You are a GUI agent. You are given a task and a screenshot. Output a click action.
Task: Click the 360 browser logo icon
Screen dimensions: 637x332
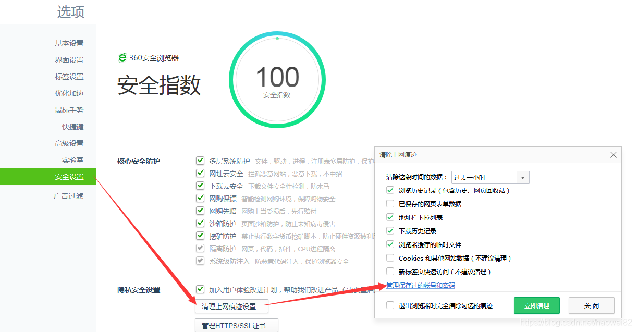123,58
